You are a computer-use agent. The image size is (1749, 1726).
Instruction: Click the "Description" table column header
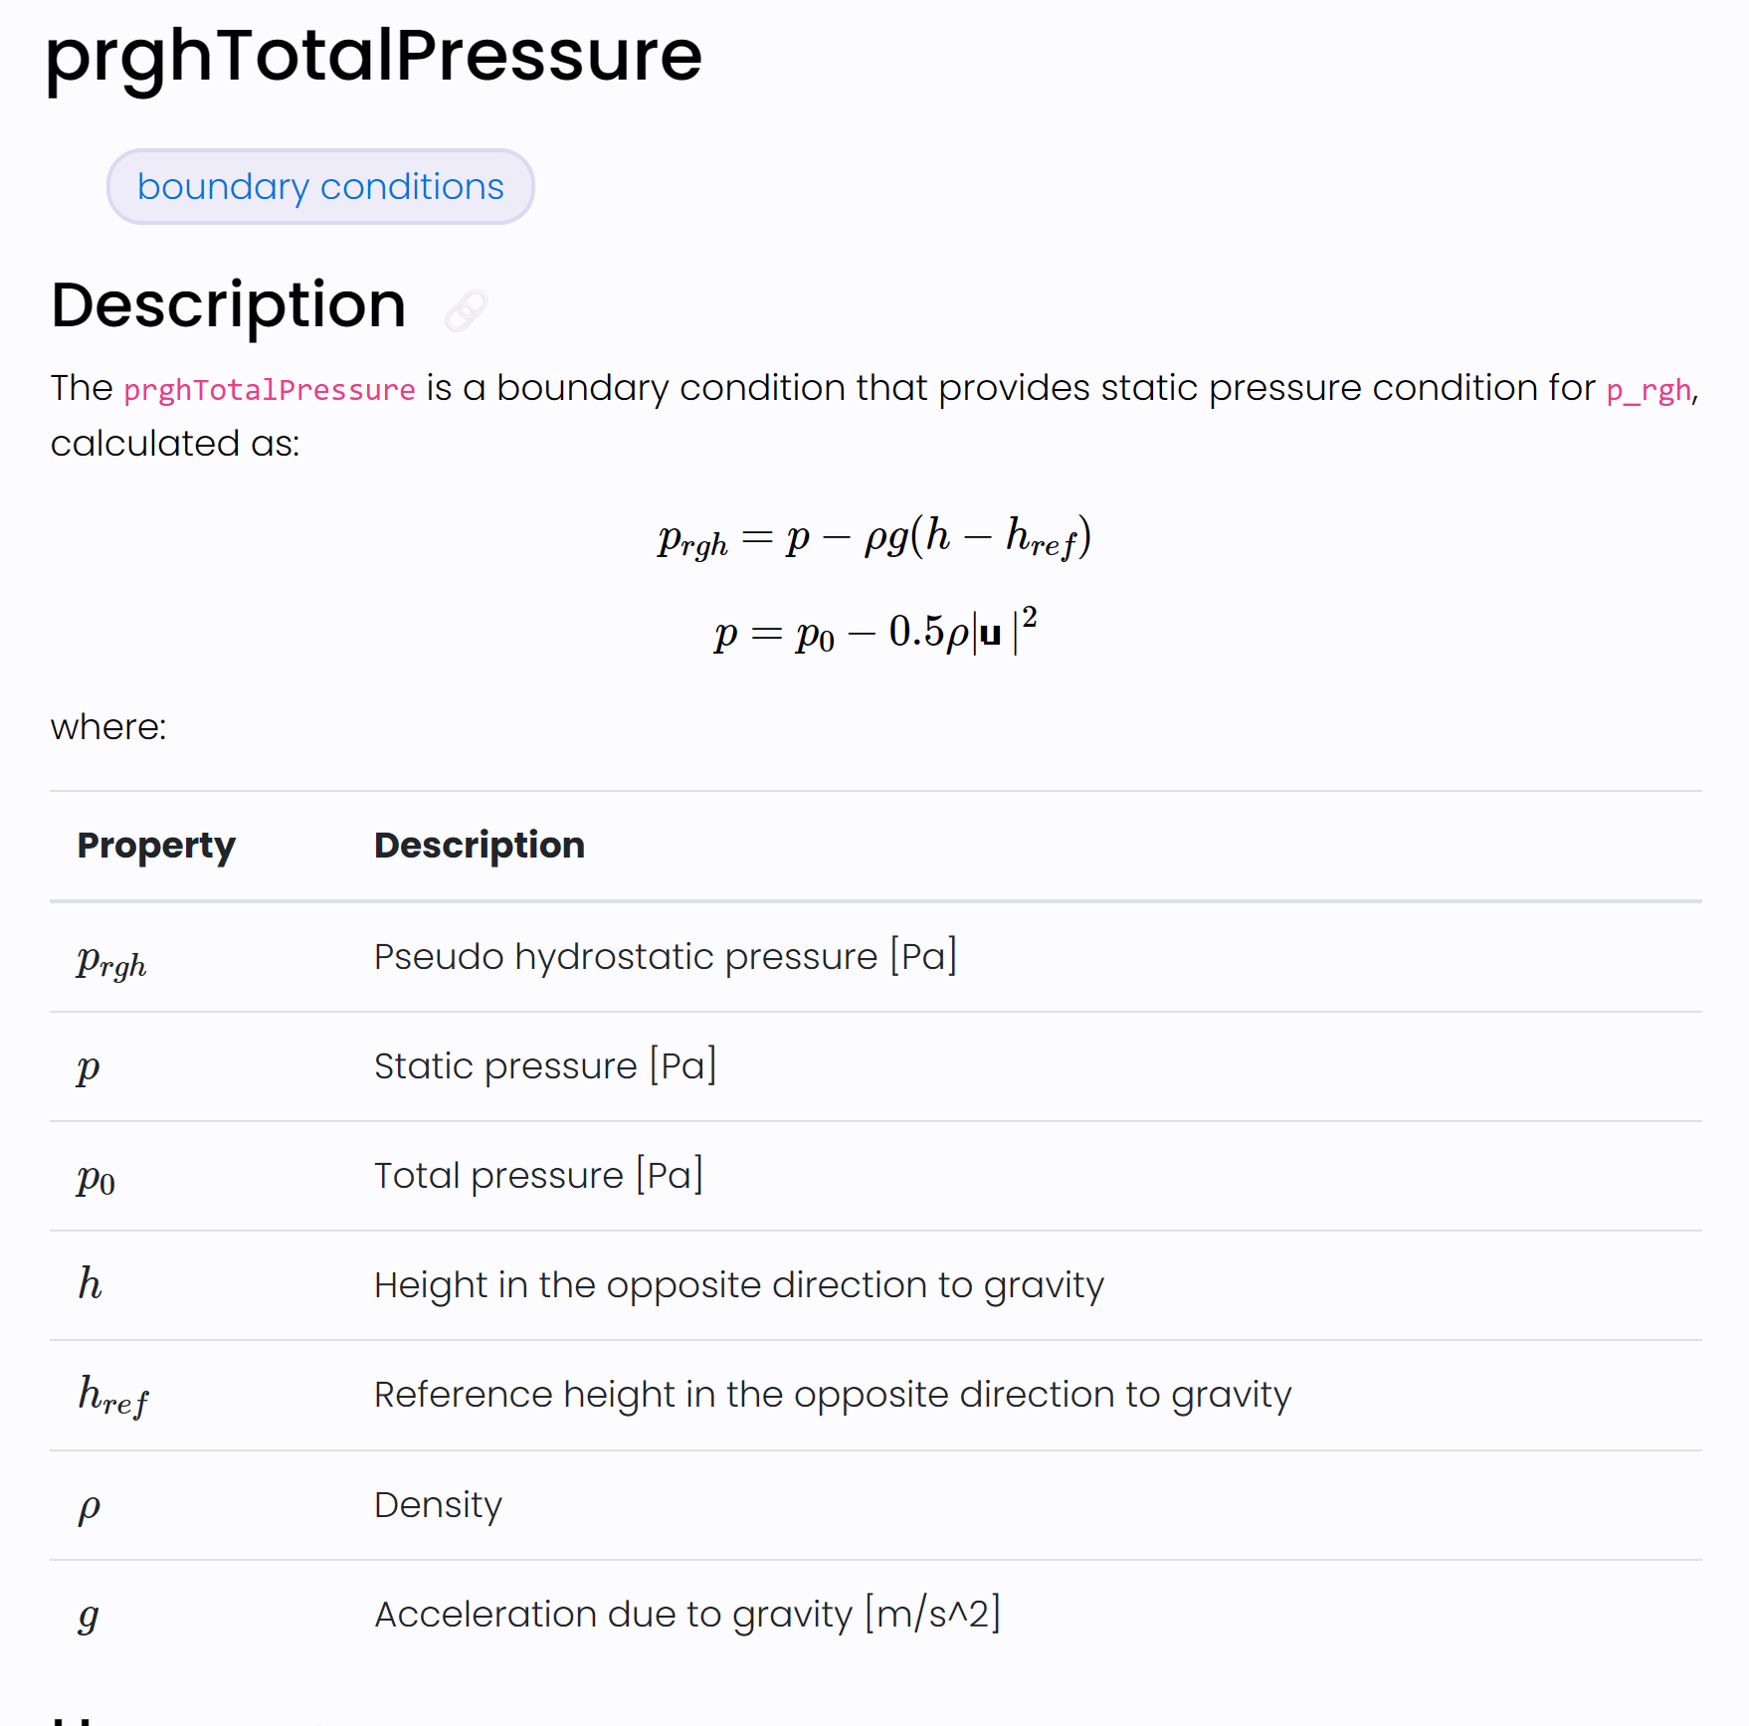point(480,846)
